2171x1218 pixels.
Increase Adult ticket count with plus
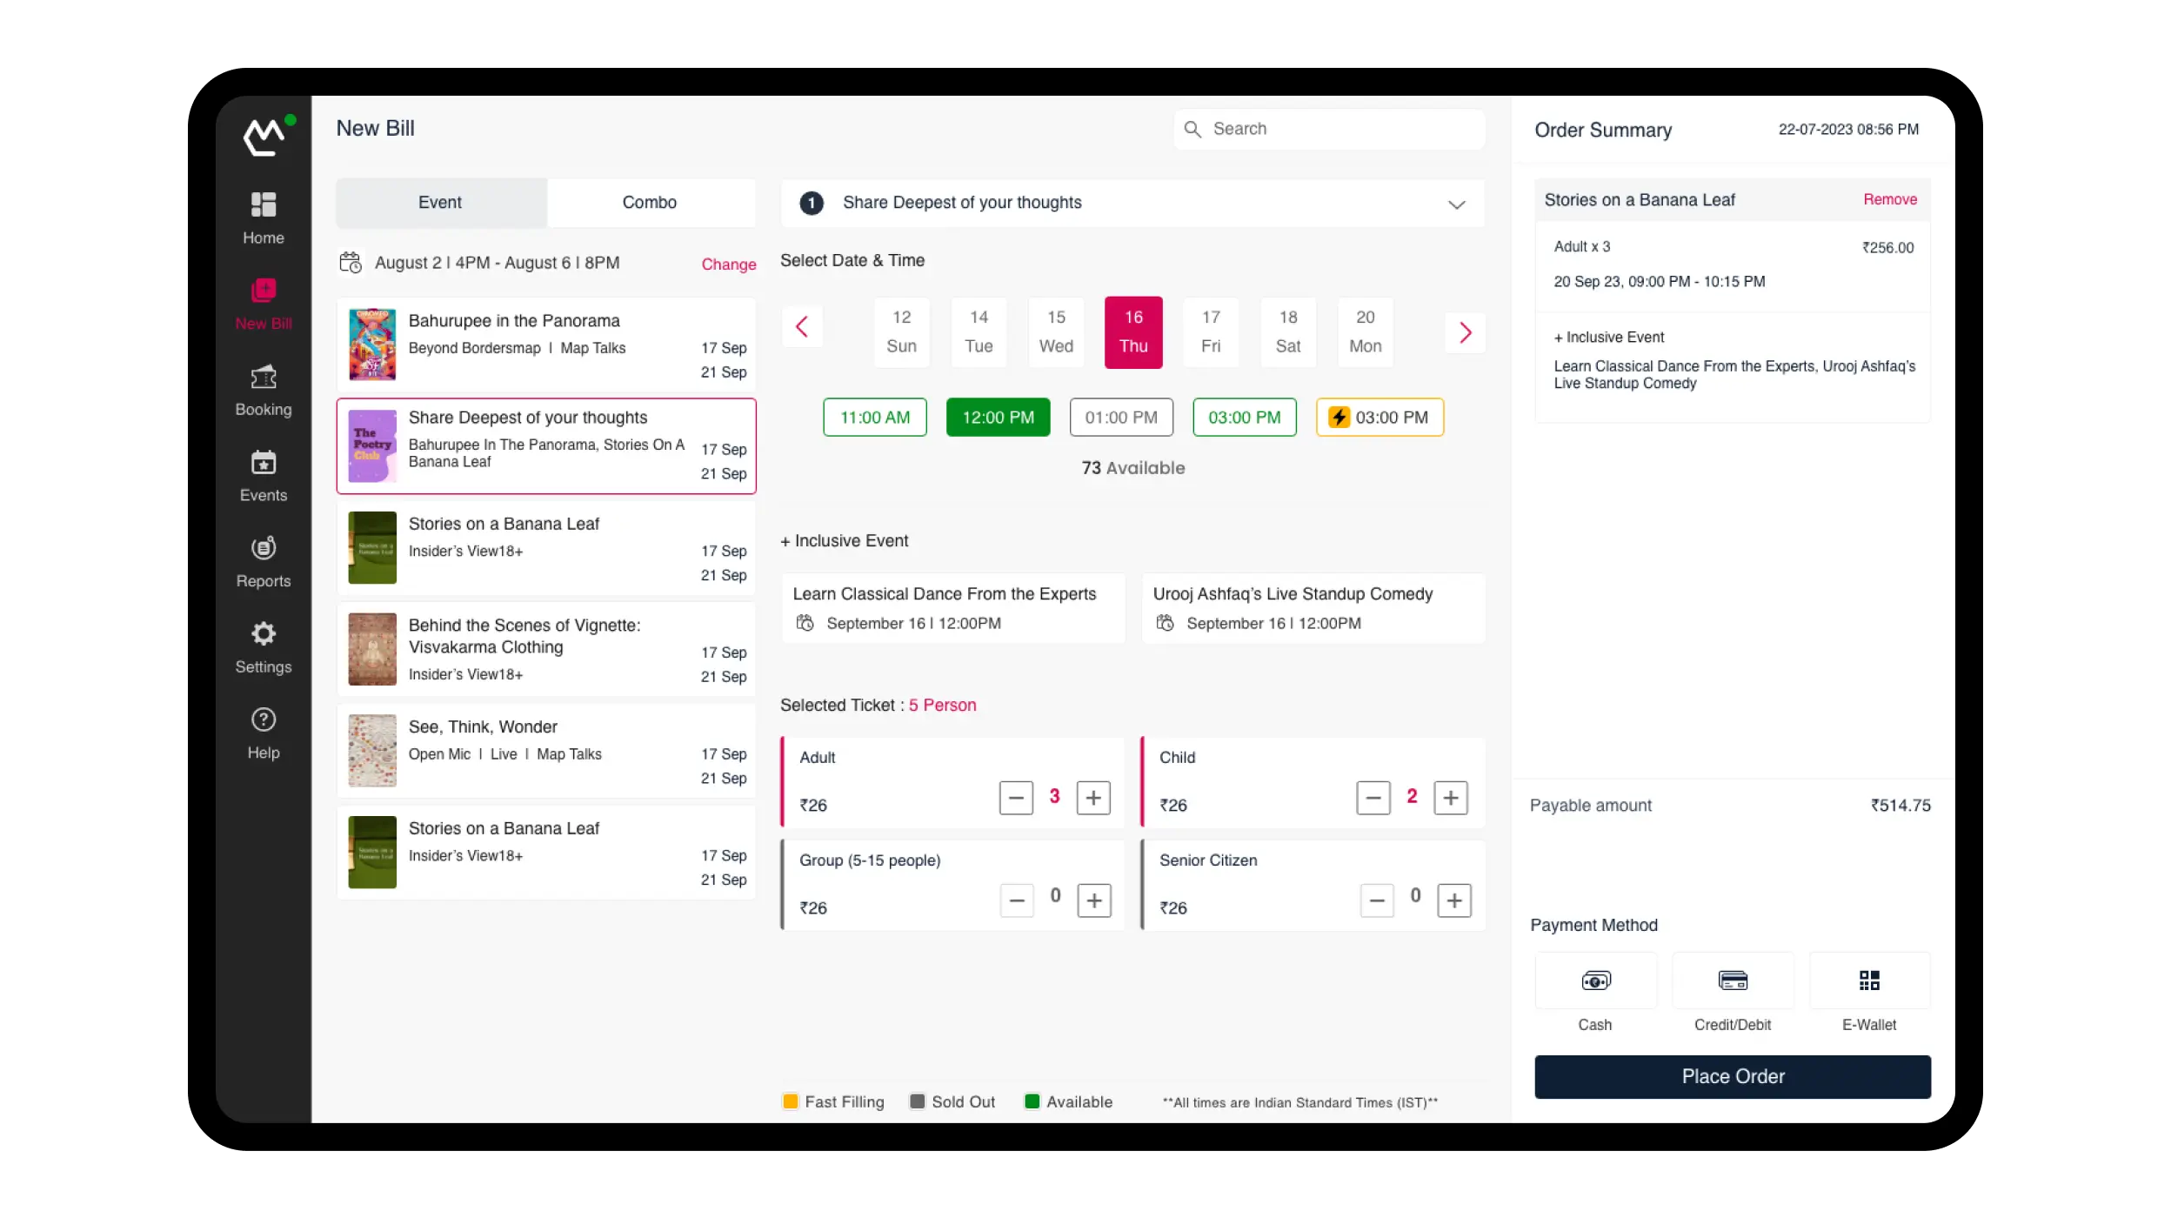1092,798
